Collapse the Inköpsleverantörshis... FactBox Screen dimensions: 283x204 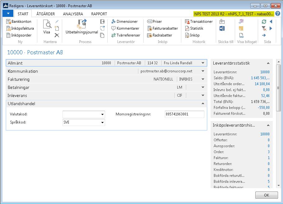click(x=268, y=125)
